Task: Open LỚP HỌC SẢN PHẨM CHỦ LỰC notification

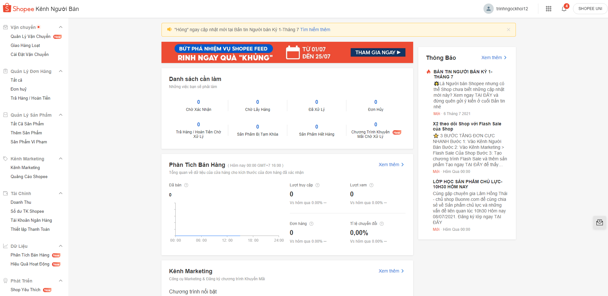Action: (x=468, y=184)
